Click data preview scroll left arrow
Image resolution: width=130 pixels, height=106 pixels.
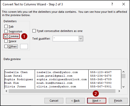[x=6, y=91]
